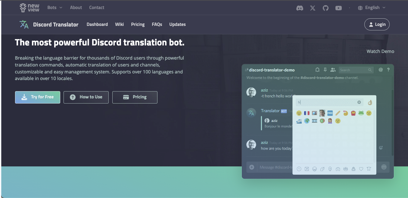The width and height of the screenshot is (408, 198).
Task: Click the New View logo
Action: coord(30,8)
